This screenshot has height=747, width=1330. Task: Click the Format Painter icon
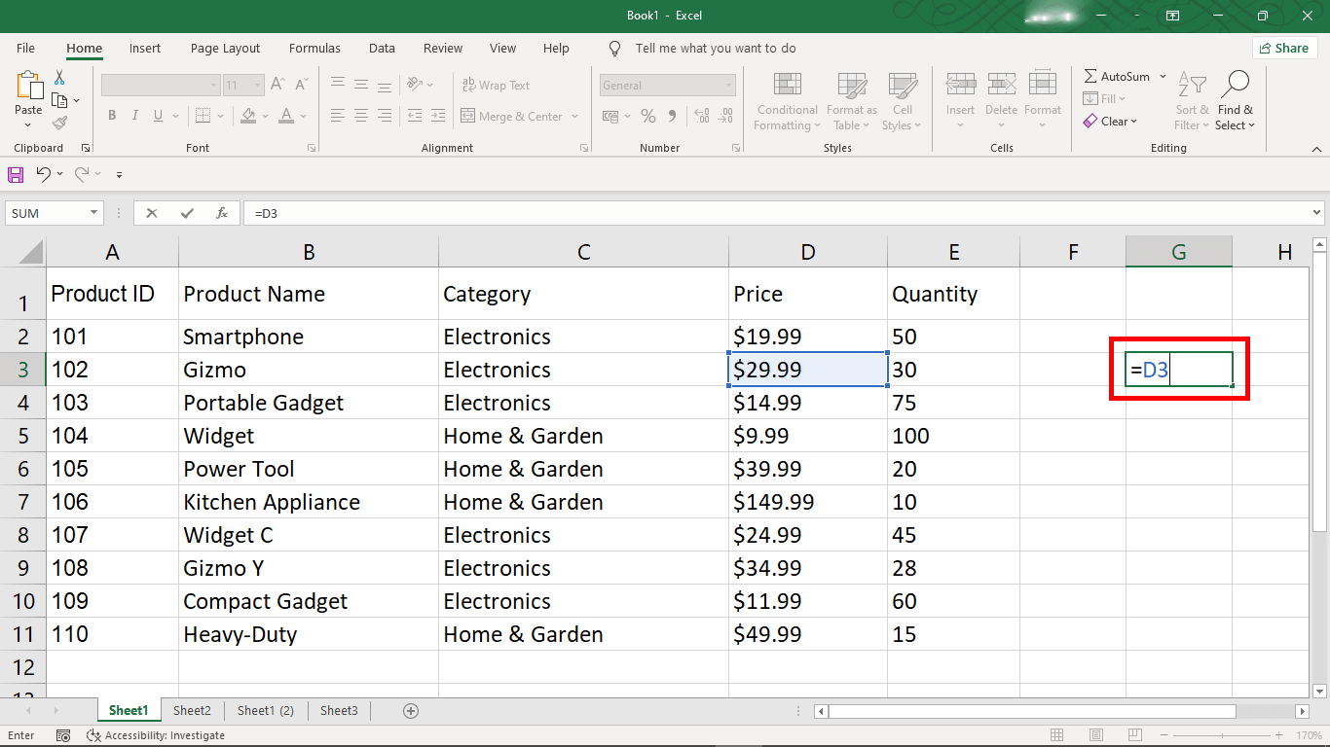[x=58, y=121]
